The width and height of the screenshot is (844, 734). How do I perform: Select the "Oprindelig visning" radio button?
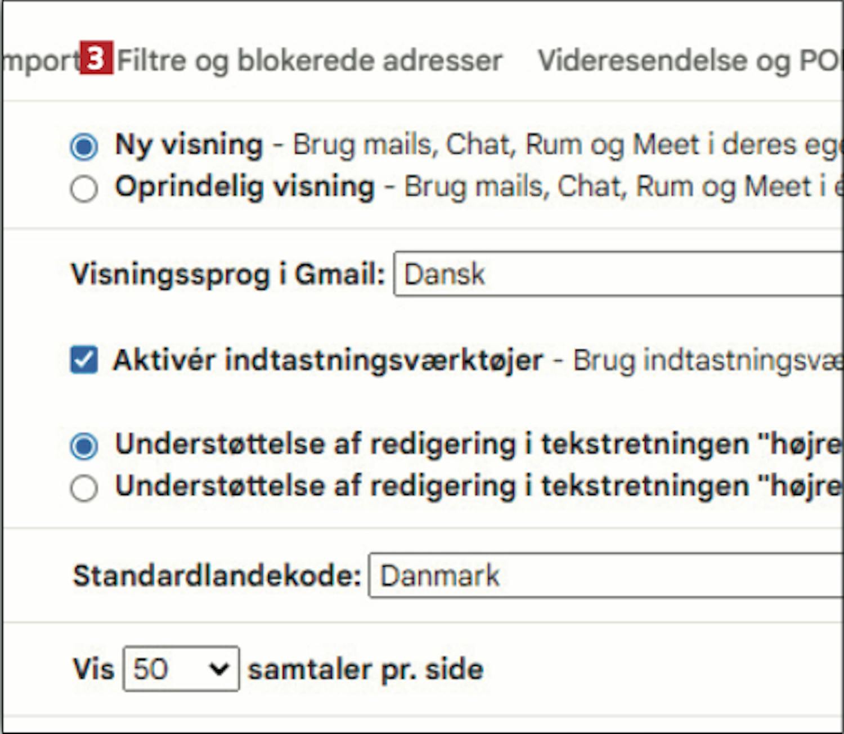pos(84,189)
